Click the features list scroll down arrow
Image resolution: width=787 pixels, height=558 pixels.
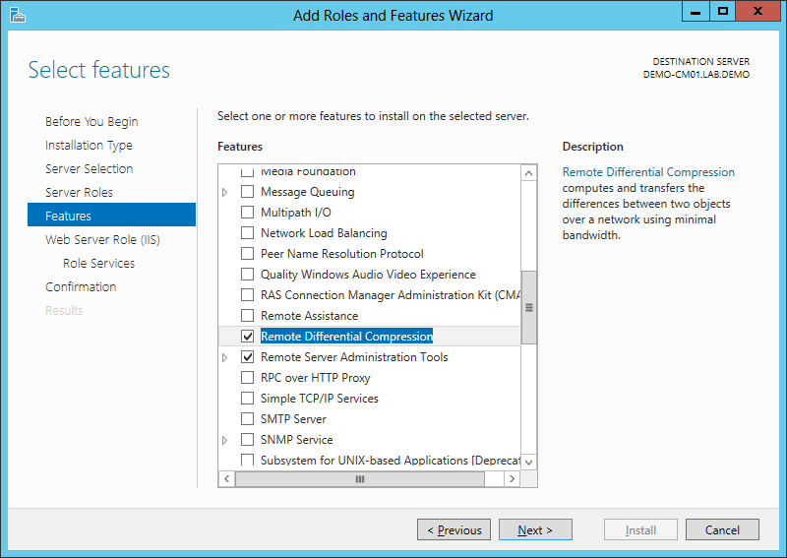point(529,461)
